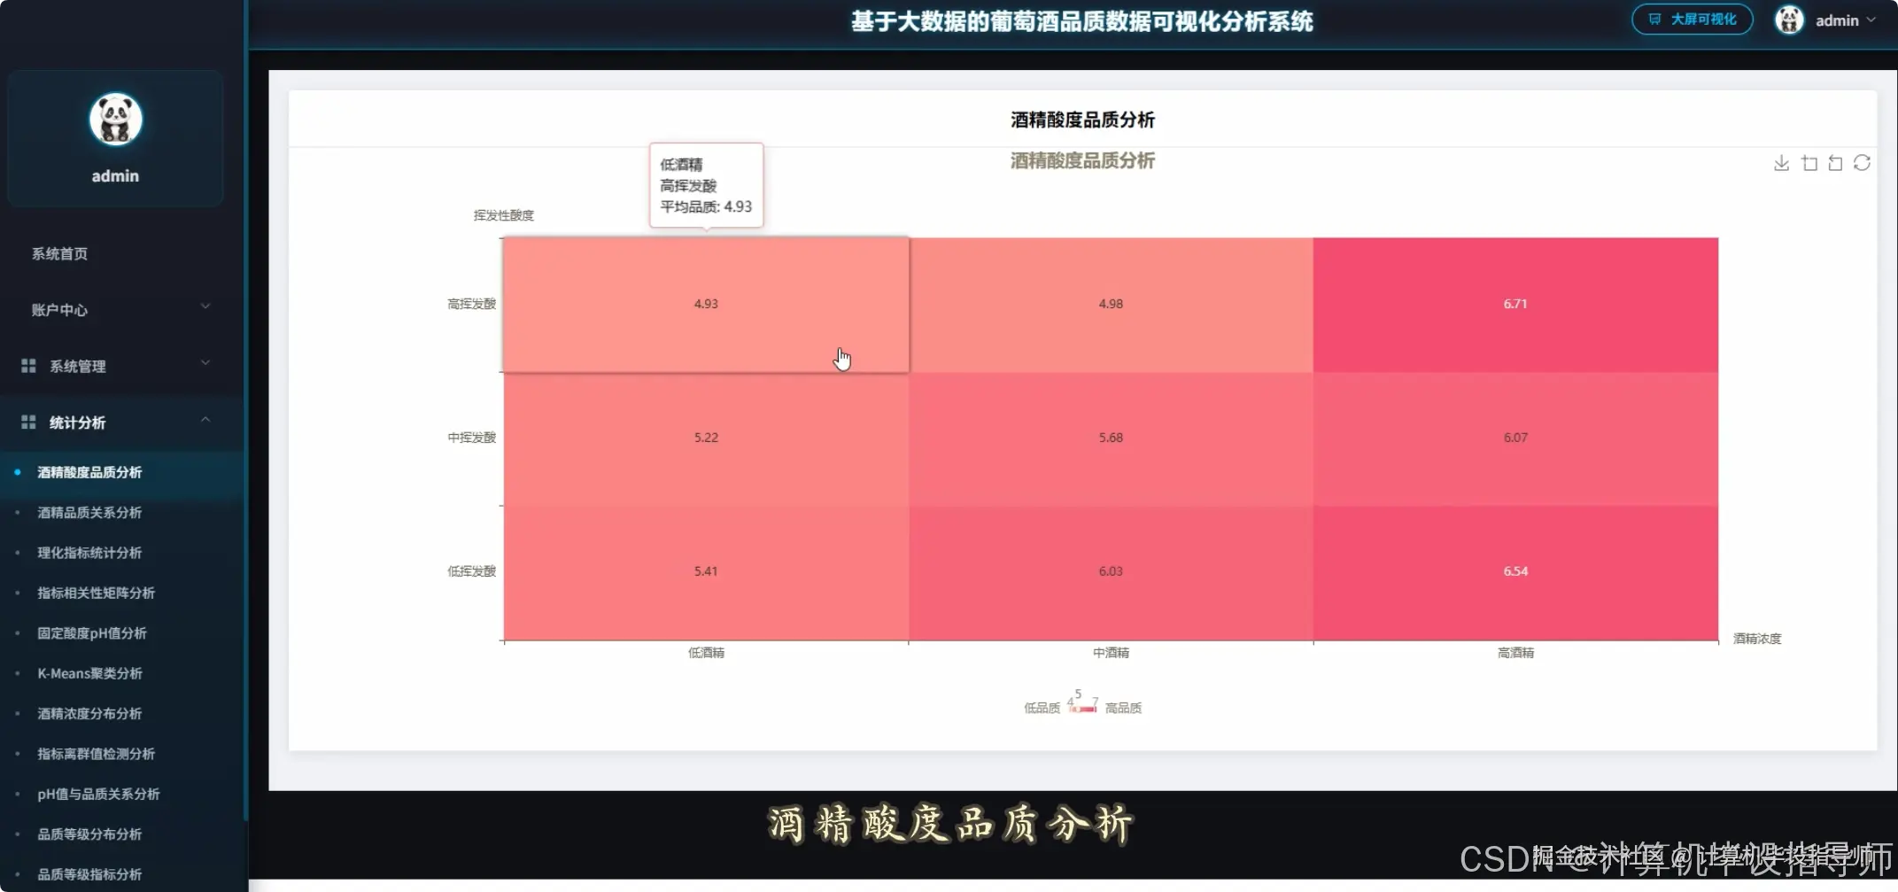Click the 中酒精 axis label
The height and width of the screenshot is (892, 1898).
click(1111, 653)
